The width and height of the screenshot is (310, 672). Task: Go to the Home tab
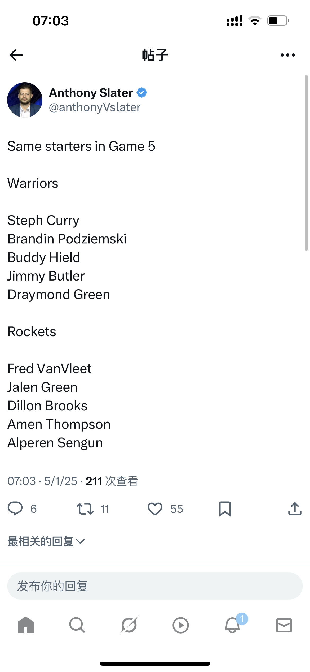pyautogui.click(x=26, y=625)
